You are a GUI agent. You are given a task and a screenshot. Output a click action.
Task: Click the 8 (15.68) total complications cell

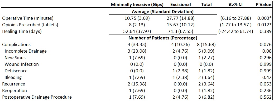click(x=206, y=44)
